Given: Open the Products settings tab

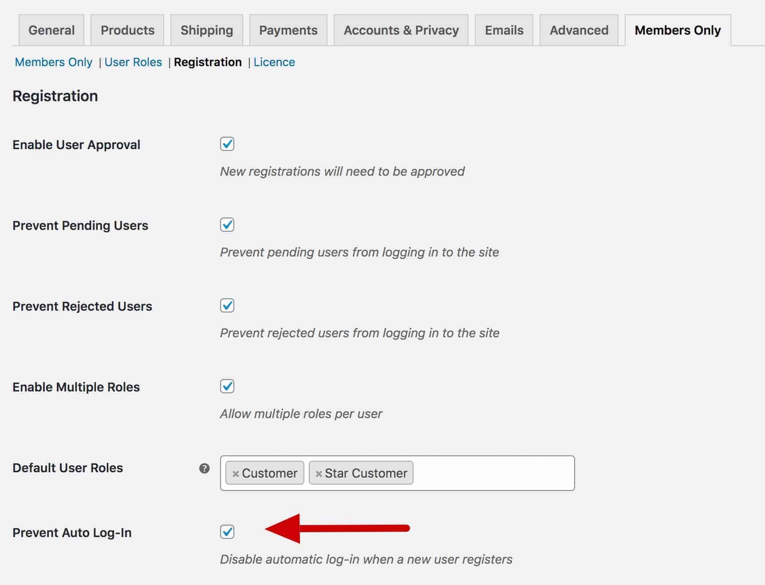Looking at the screenshot, I should pos(127,30).
